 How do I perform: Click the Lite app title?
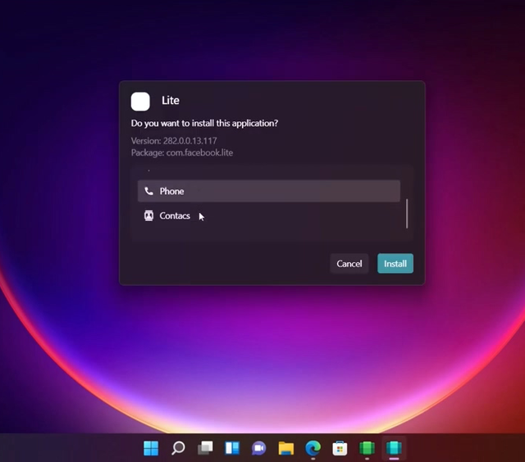click(x=171, y=100)
